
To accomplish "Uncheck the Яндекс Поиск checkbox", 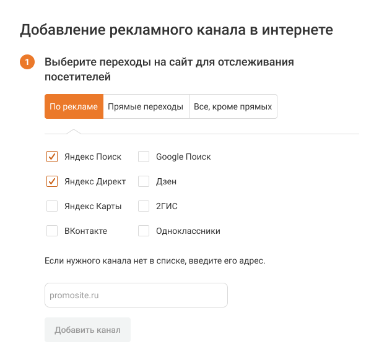I will (x=52, y=157).
